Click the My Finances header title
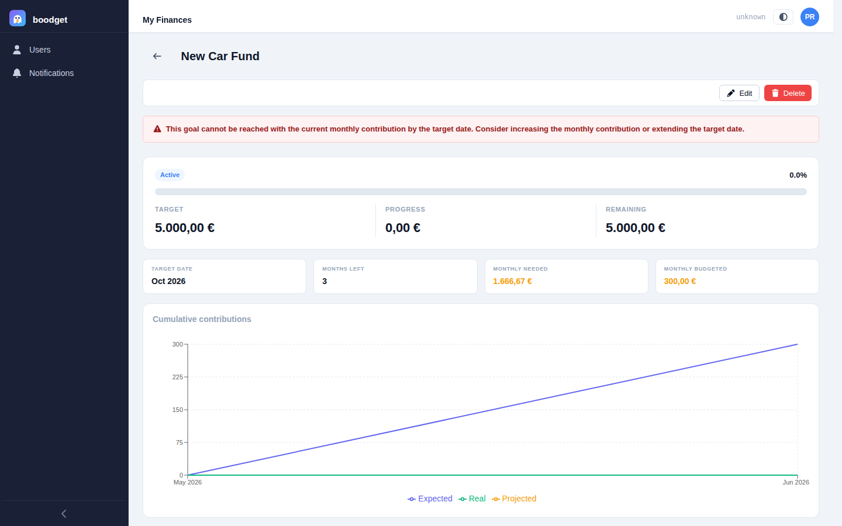Screen dimensions: 842x526 [167, 20]
